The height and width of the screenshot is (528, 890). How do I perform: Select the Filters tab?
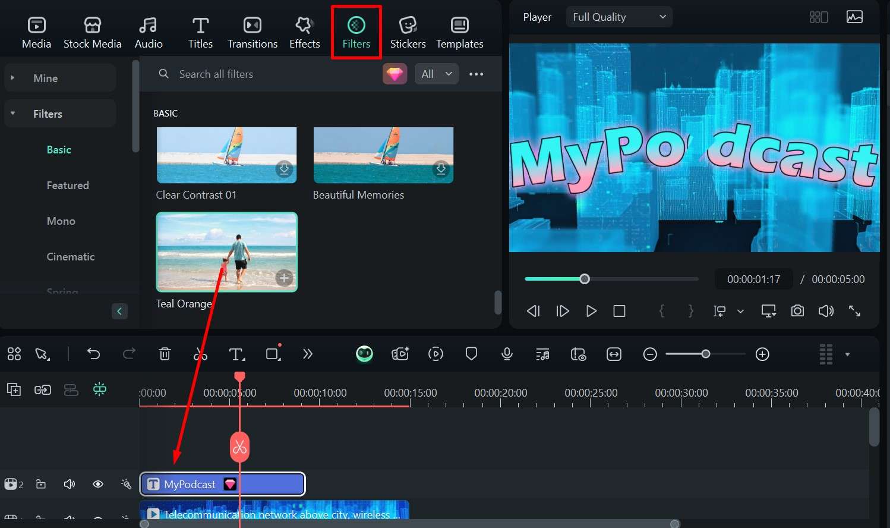[356, 33]
